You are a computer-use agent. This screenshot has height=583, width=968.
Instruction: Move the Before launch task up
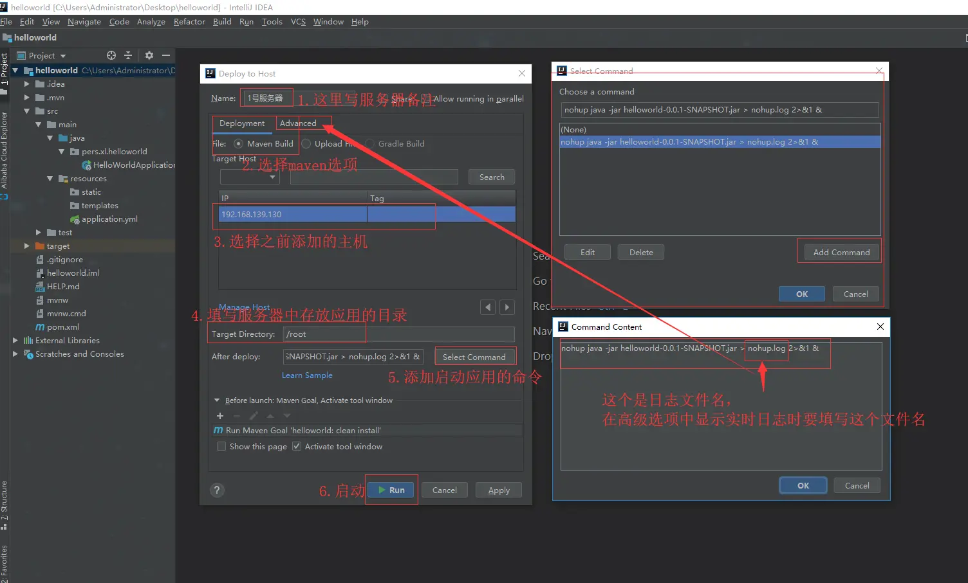(270, 416)
